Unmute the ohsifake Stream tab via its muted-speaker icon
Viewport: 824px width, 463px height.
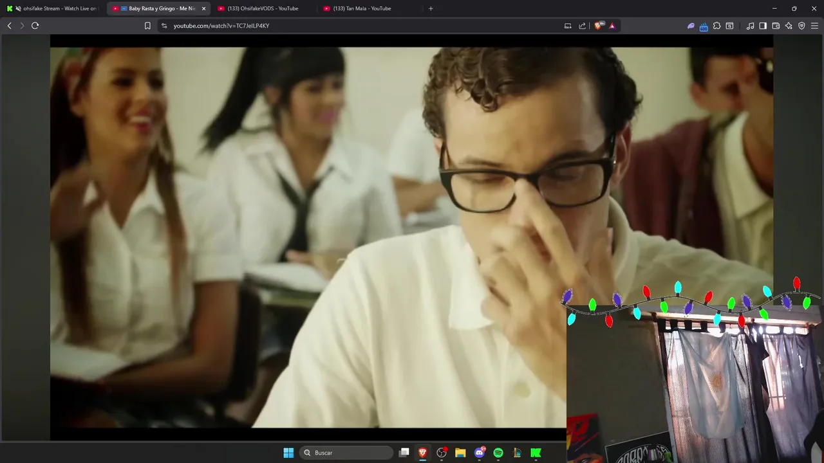click(x=17, y=8)
